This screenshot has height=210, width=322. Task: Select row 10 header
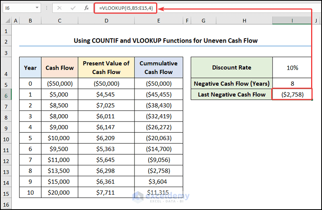point(6,138)
